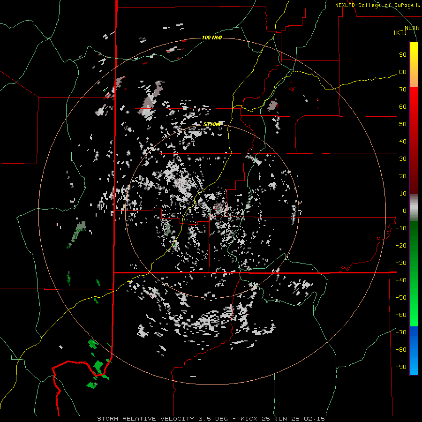Click the 50 NMI range ring label
422x422 pixels.
point(212,124)
